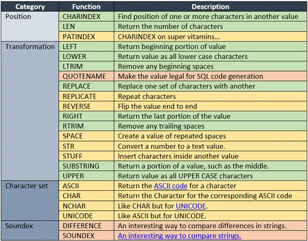
Task: Follow the UNICODE link in NCHAR row
Action: (191, 206)
